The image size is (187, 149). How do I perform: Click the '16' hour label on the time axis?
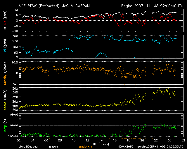click(x=115, y=140)
